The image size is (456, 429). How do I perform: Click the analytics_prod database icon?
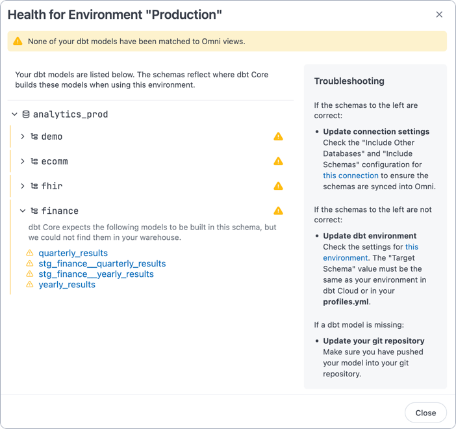[x=26, y=114]
